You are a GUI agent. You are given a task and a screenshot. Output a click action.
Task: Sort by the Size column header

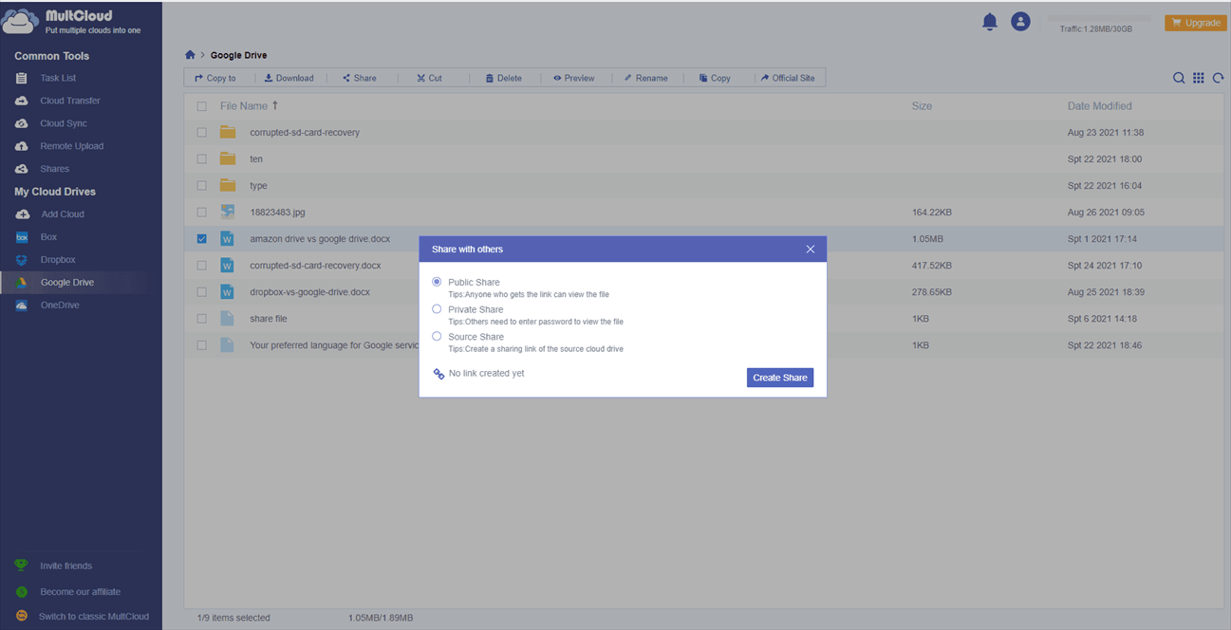pyautogui.click(x=922, y=106)
